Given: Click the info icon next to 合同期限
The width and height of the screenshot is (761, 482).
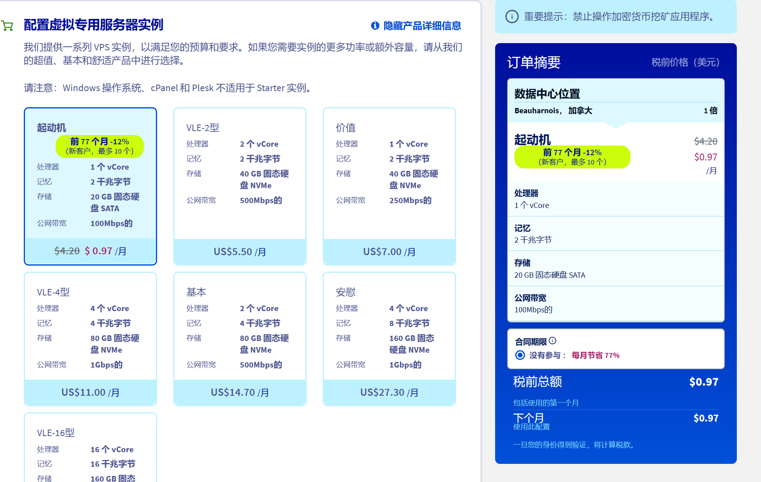Looking at the screenshot, I should [x=553, y=341].
